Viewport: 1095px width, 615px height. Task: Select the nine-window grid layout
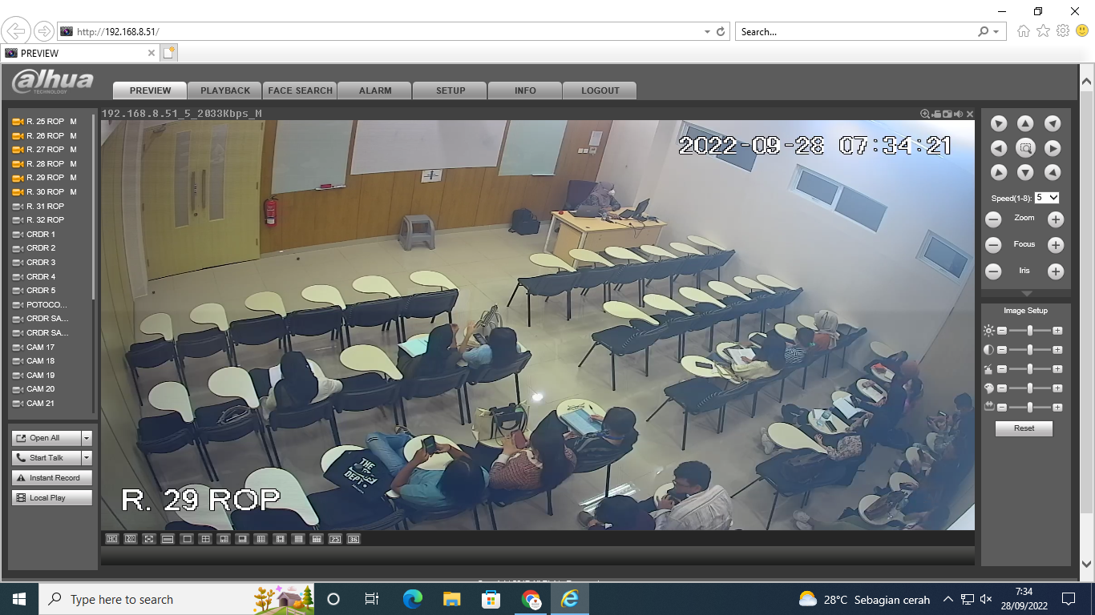coord(261,539)
